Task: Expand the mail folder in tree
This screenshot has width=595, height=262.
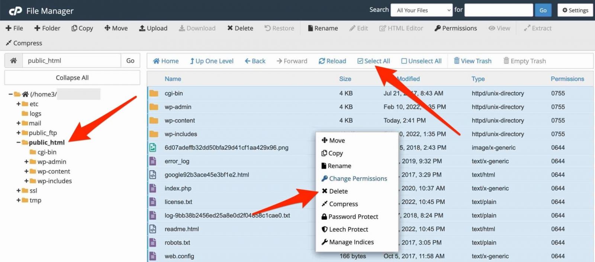Action: point(18,123)
